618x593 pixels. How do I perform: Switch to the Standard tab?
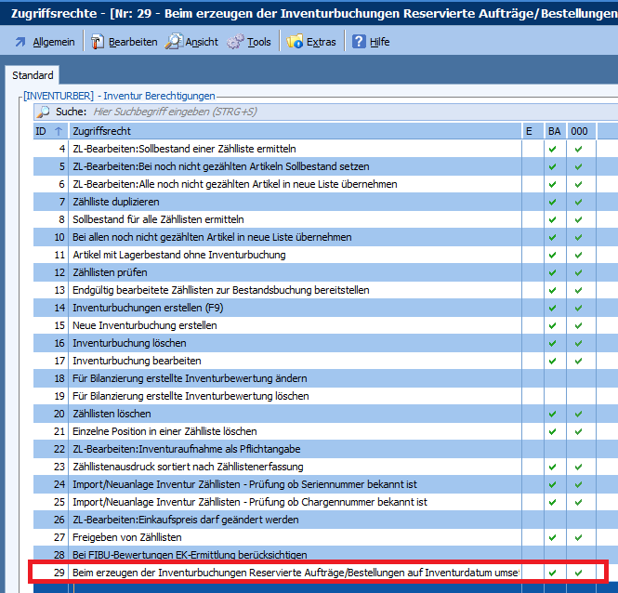pos(33,75)
